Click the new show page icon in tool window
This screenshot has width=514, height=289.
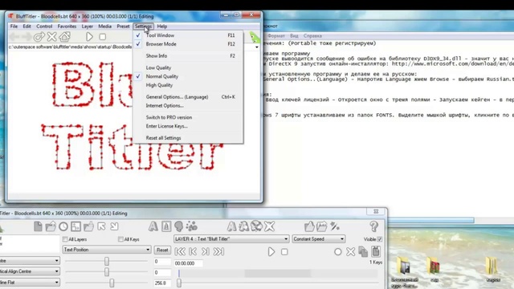[38, 226]
